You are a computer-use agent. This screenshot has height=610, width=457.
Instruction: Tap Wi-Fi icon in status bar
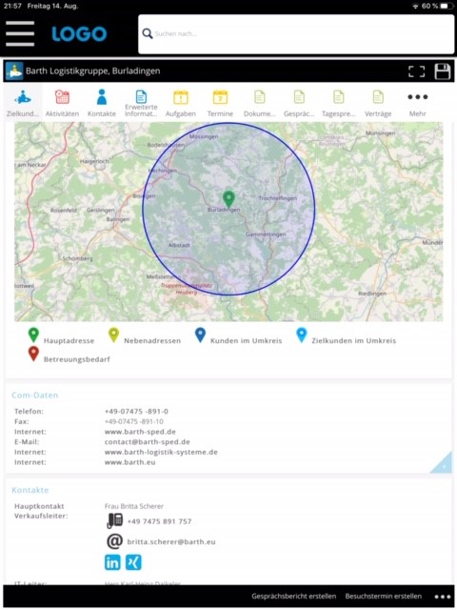coord(415,7)
